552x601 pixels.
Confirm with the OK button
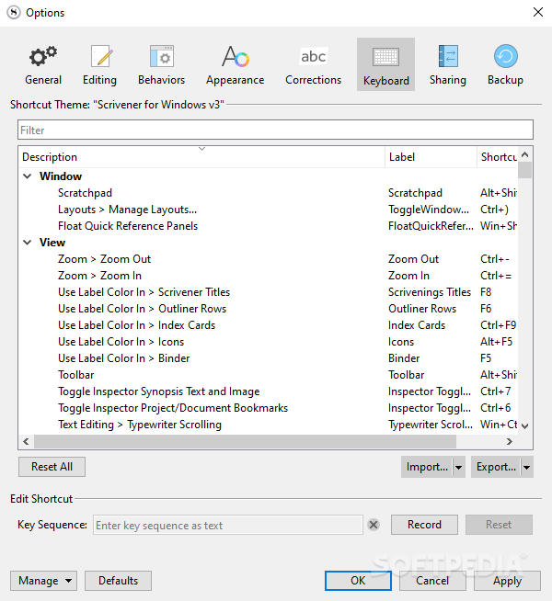[358, 581]
